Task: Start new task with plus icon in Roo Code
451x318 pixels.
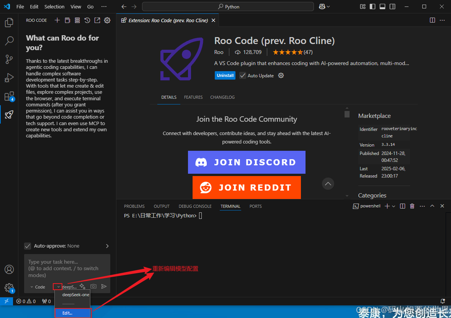Action: (x=57, y=20)
